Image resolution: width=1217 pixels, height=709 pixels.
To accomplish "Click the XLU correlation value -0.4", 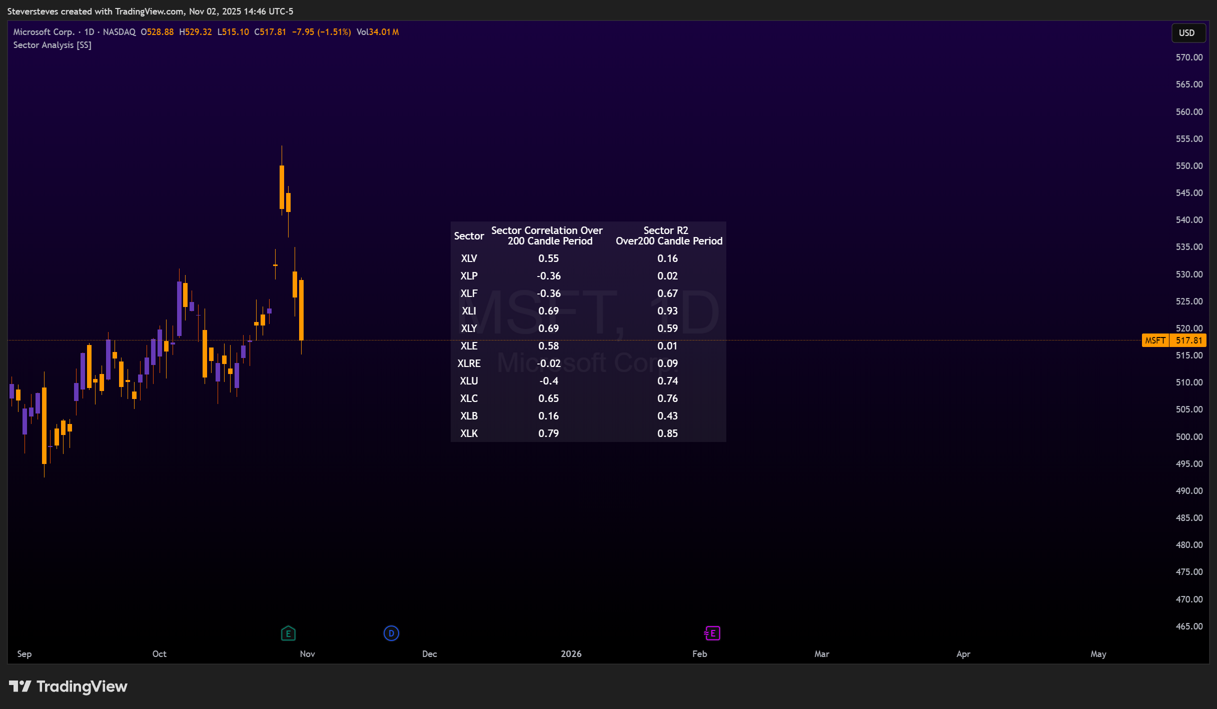I will point(549,381).
